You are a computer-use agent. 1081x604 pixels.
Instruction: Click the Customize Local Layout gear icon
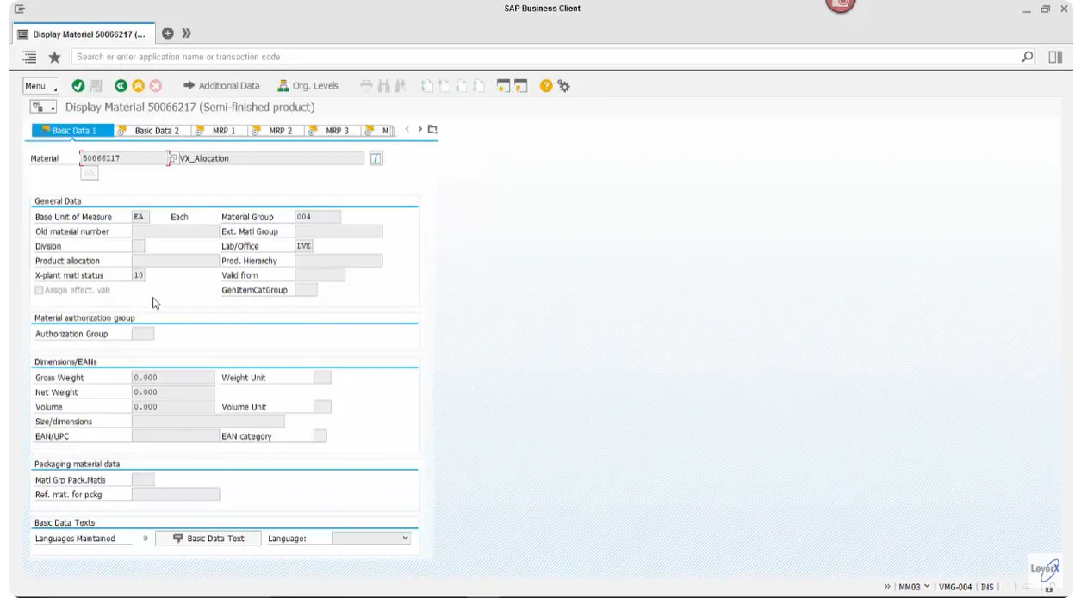point(564,85)
